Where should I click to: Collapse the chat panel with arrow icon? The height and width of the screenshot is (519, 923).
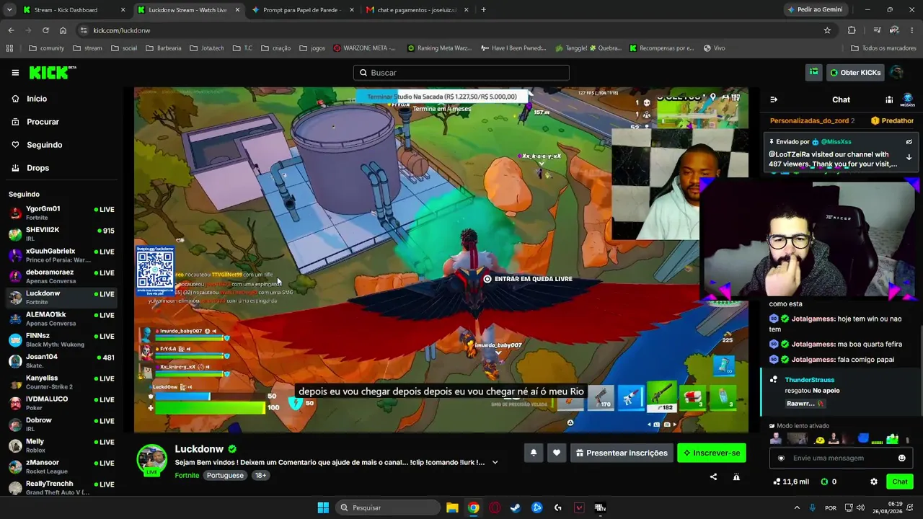click(x=774, y=100)
